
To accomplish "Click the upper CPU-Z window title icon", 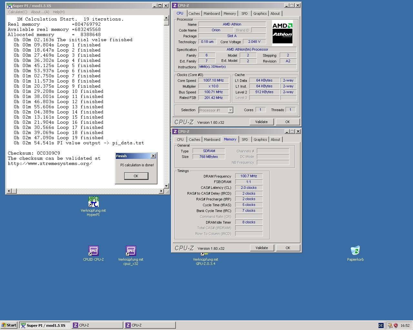I will [x=175, y=5].
